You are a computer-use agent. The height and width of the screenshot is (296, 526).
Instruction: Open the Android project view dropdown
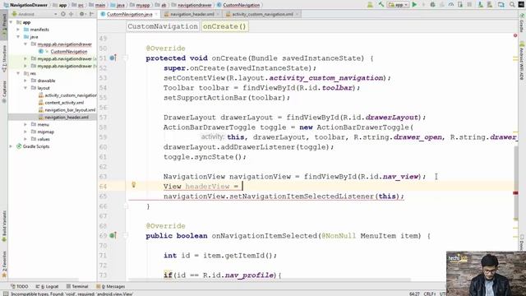pyautogui.click(x=35, y=14)
